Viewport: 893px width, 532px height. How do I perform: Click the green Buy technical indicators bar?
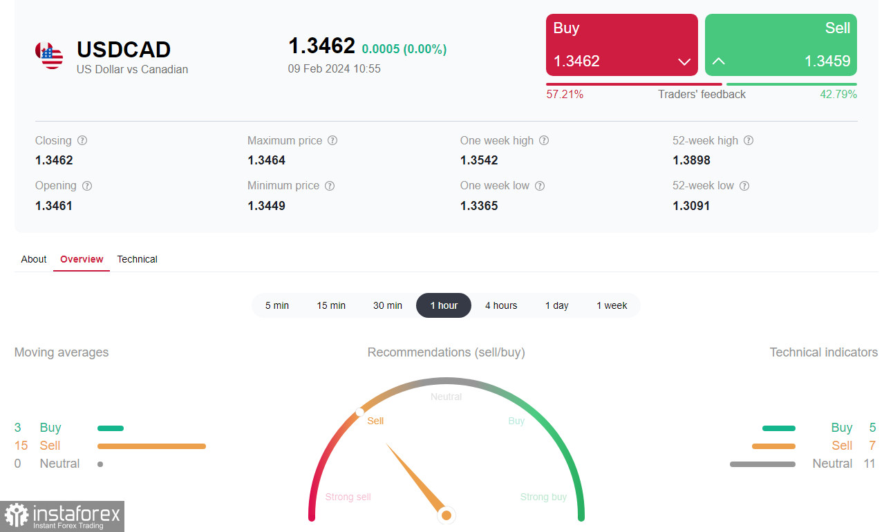tap(779, 428)
